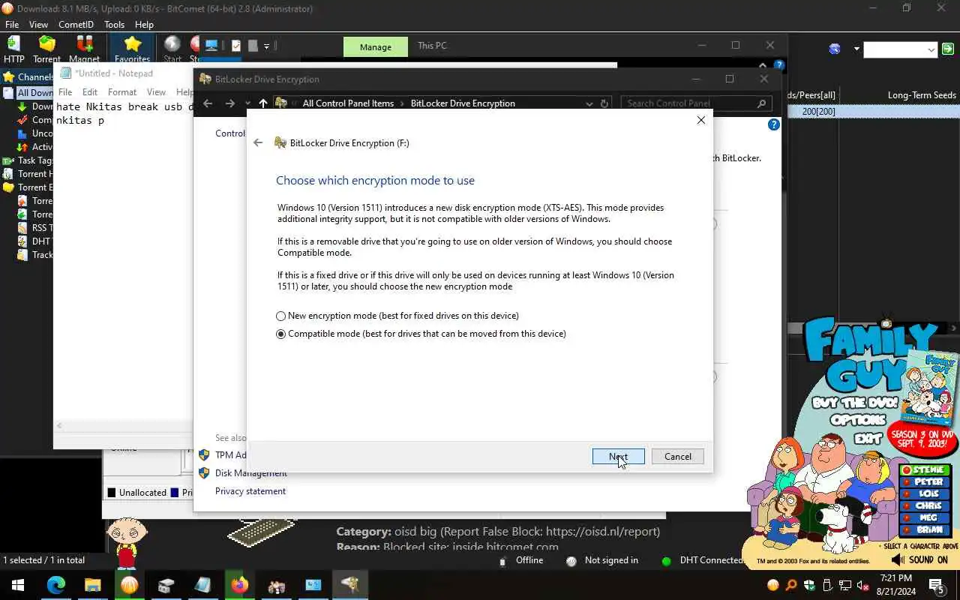The image size is (960, 600).
Task: Switch to Notepad on the taskbar
Action: pyautogui.click(x=202, y=585)
